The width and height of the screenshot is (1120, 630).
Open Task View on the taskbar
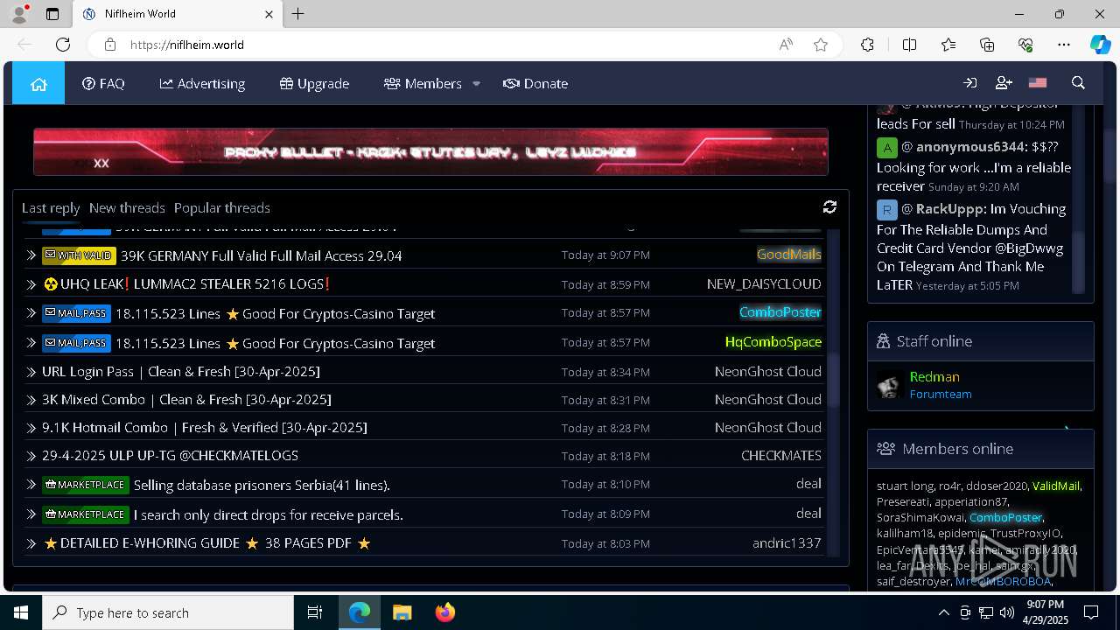click(x=315, y=612)
